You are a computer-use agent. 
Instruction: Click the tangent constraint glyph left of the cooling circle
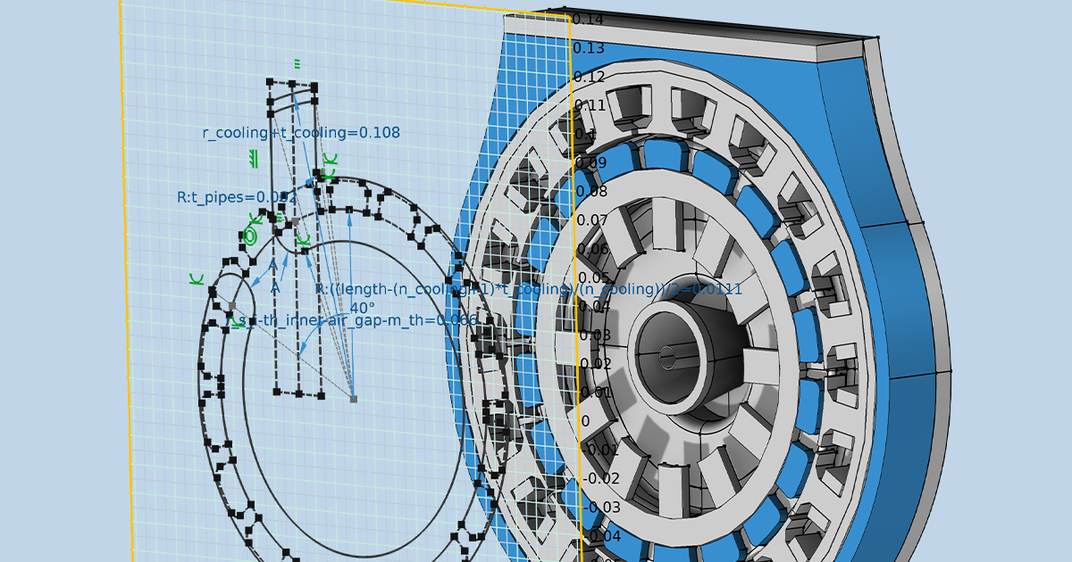tap(255, 219)
